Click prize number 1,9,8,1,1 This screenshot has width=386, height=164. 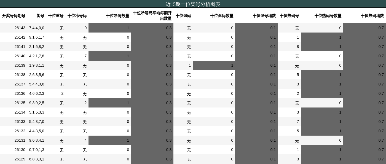(x=37, y=65)
